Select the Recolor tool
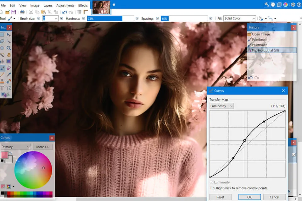 [x=8, y=81]
